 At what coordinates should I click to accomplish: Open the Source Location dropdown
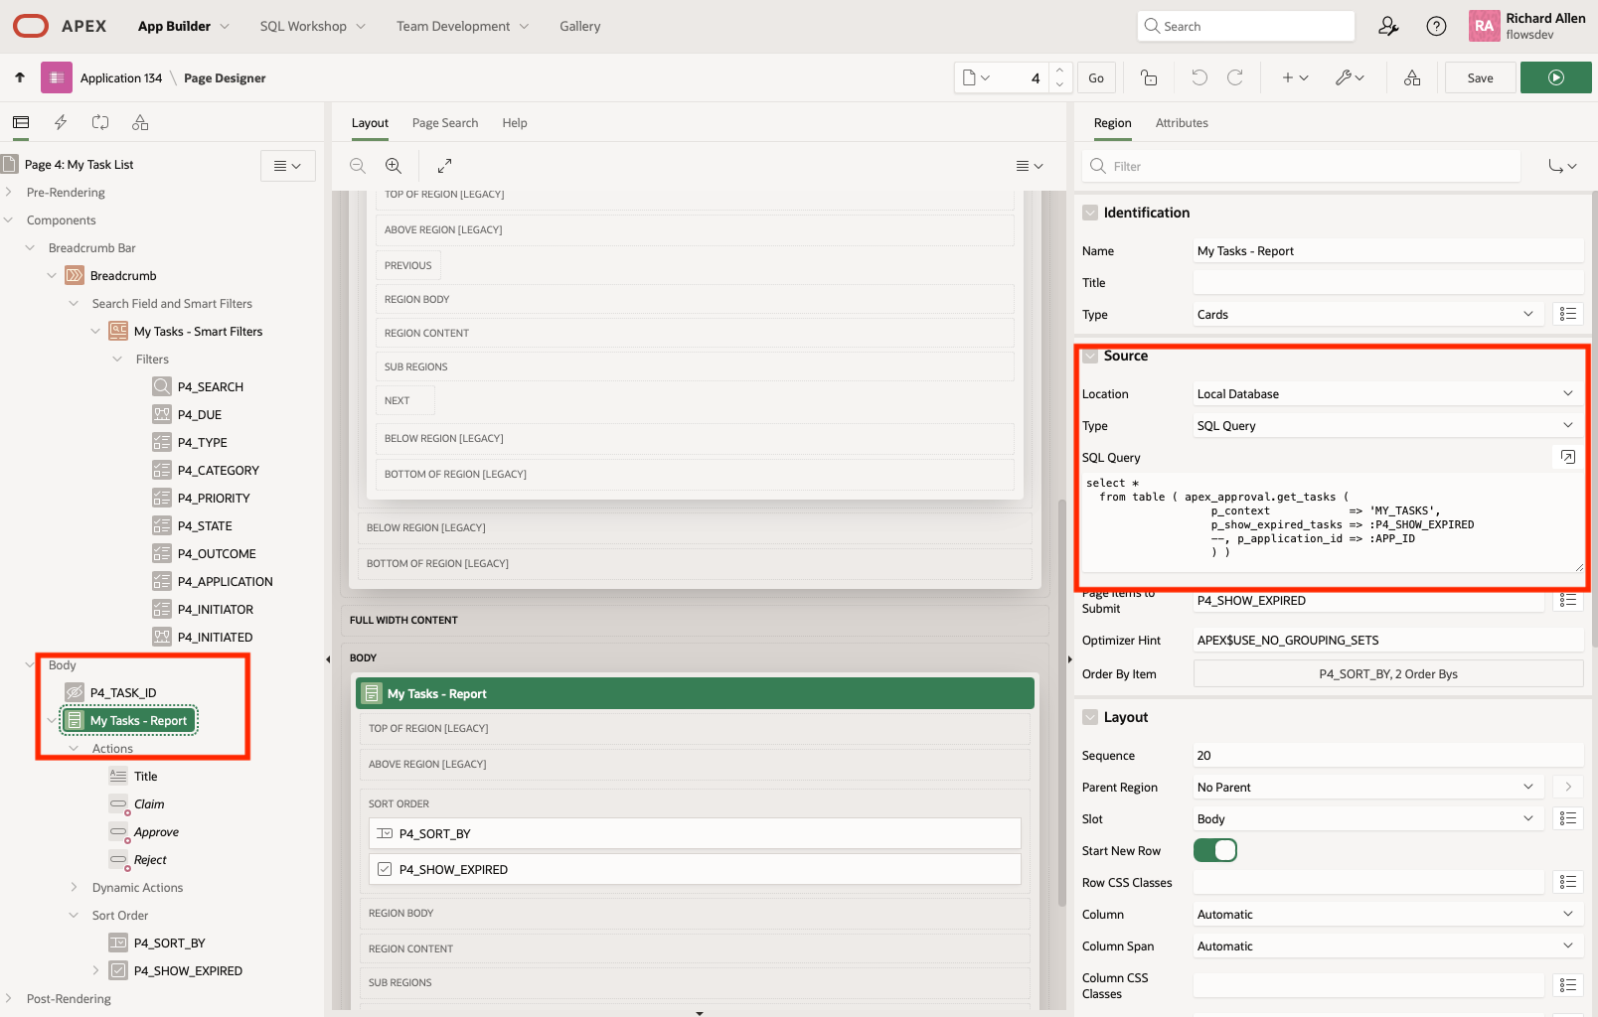click(1387, 393)
